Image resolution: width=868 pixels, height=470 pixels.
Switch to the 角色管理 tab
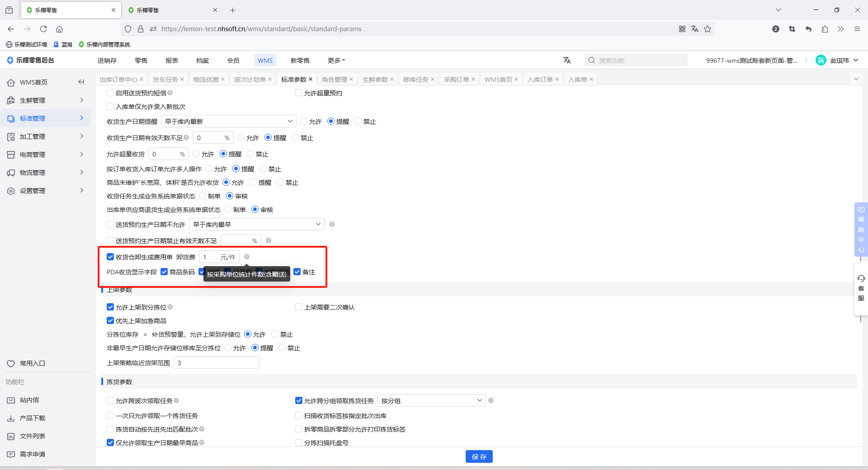tap(335, 79)
